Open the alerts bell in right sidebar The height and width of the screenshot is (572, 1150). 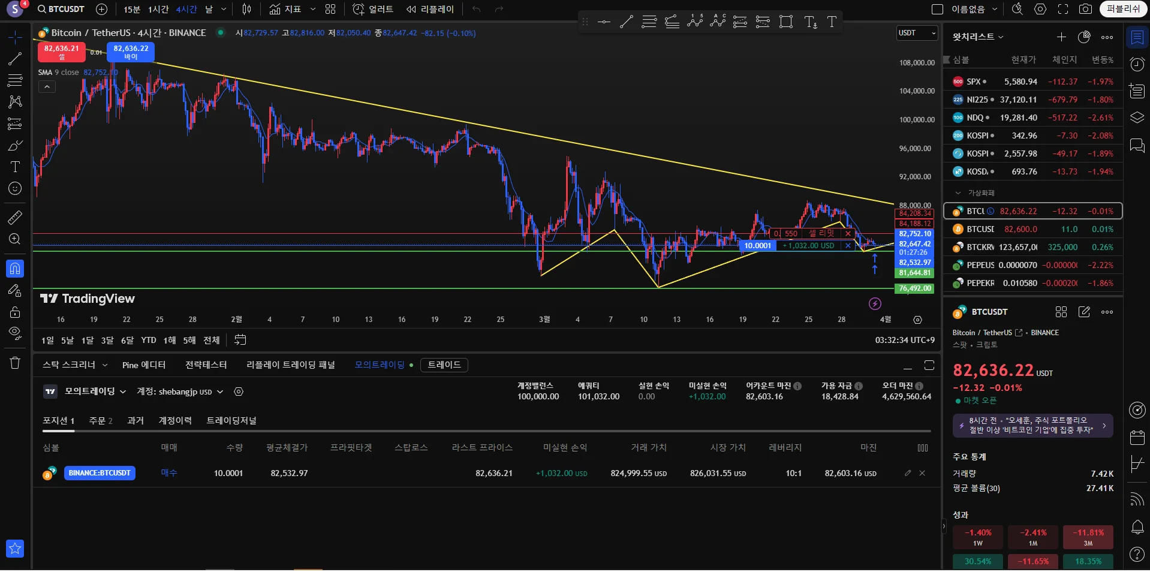click(1137, 527)
